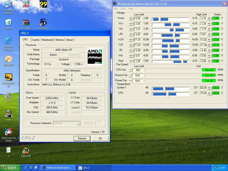Screen dimensions: 228x171
Task: Select the Fraps desktop icon
Action: [x=43, y=6]
